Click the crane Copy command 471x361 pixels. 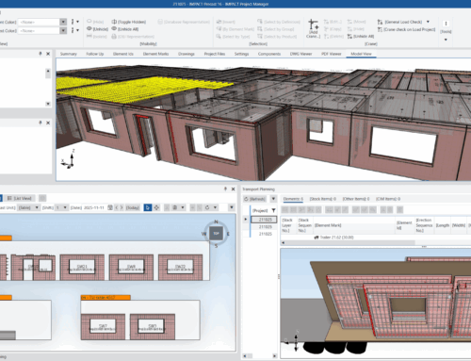point(333,29)
